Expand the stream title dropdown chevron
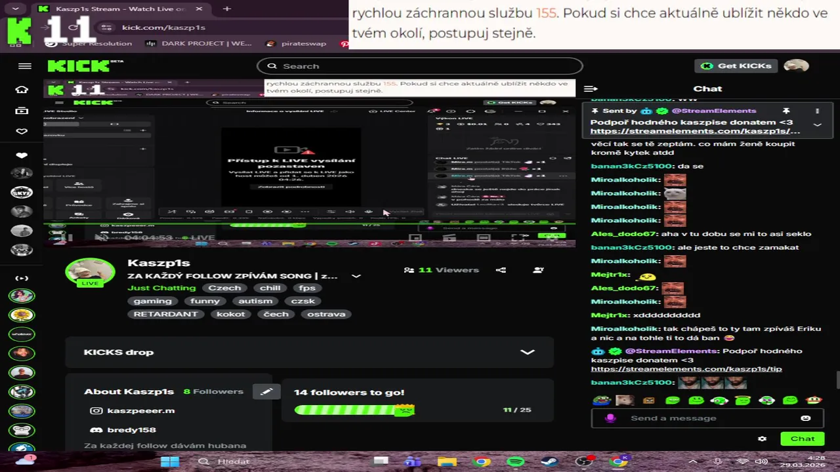Screen dimensions: 840x472 (x=356, y=276)
